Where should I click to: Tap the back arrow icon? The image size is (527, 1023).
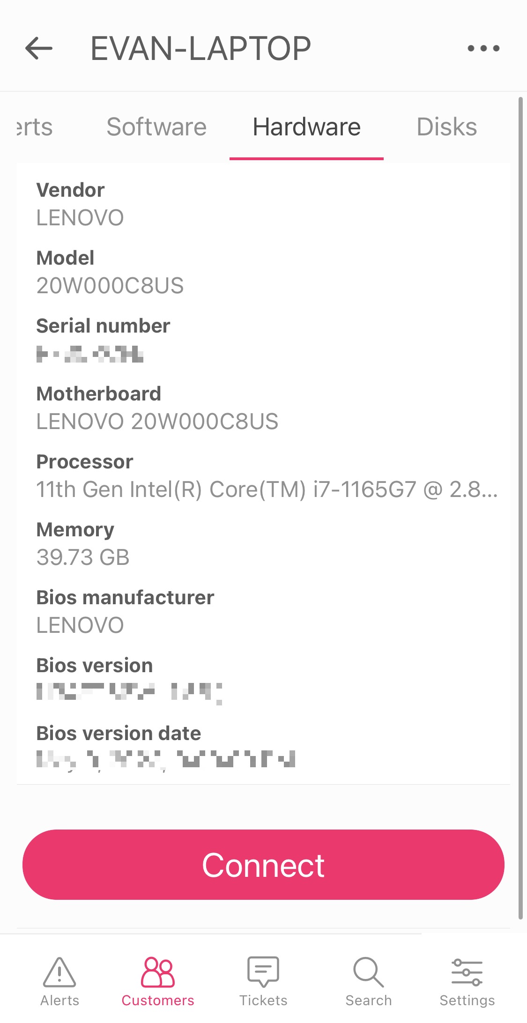point(38,48)
